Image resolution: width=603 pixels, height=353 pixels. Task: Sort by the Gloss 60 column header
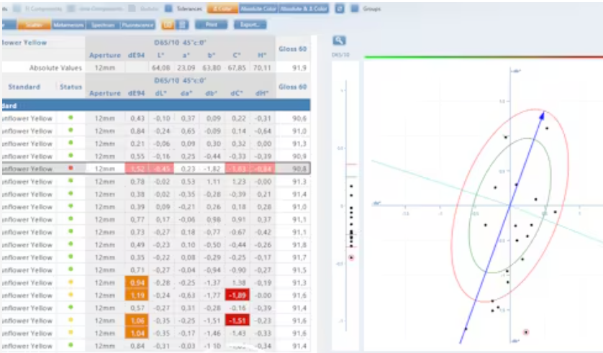(x=292, y=87)
